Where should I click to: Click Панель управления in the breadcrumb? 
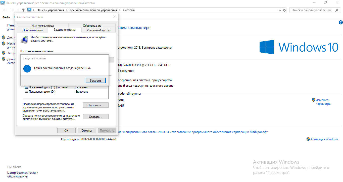[x=50, y=10]
